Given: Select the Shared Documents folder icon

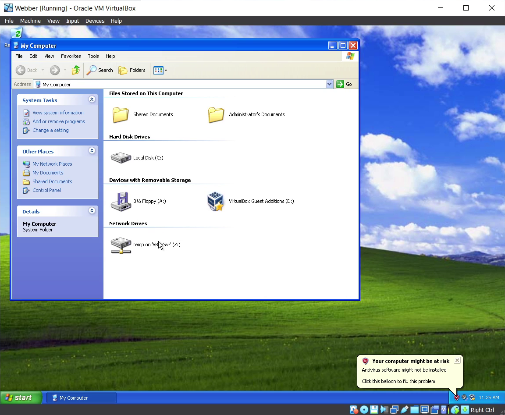Looking at the screenshot, I should click(121, 115).
